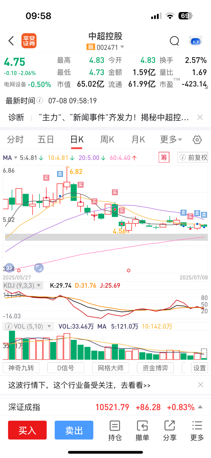The image size is (211, 458).
Task: Tap the 融 margin badge icon
Action: [x=91, y=47]
